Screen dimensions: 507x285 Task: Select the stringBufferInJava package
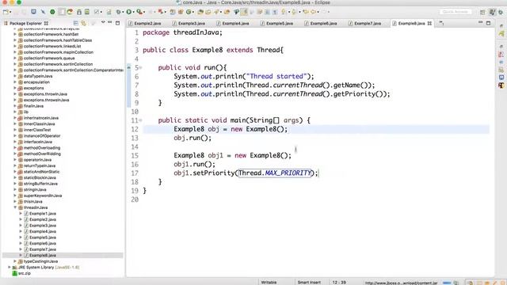click(40, 184)
